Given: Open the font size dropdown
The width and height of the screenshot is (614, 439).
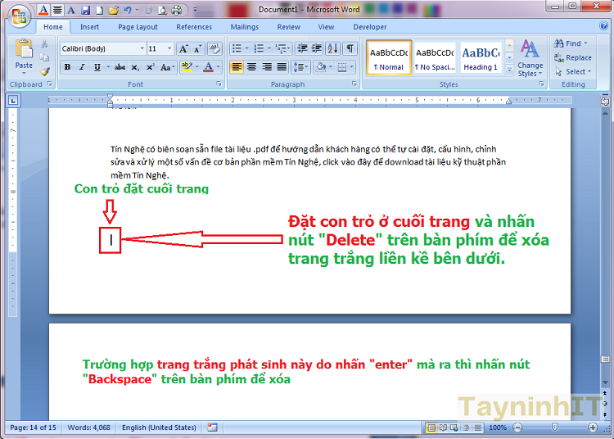Looking at the screenshot, I should pos(169,49).
